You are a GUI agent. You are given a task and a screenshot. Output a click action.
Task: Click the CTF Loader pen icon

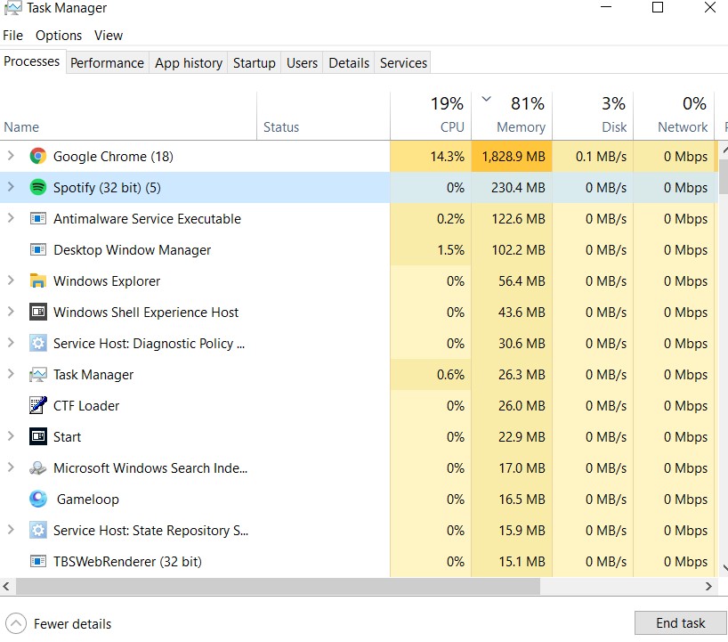pyautogui.click(x=38, y=405)
